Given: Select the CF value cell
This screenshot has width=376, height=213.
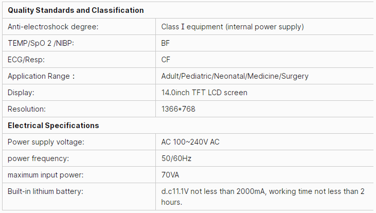Looking at the screenshot, I should (166, 60).
